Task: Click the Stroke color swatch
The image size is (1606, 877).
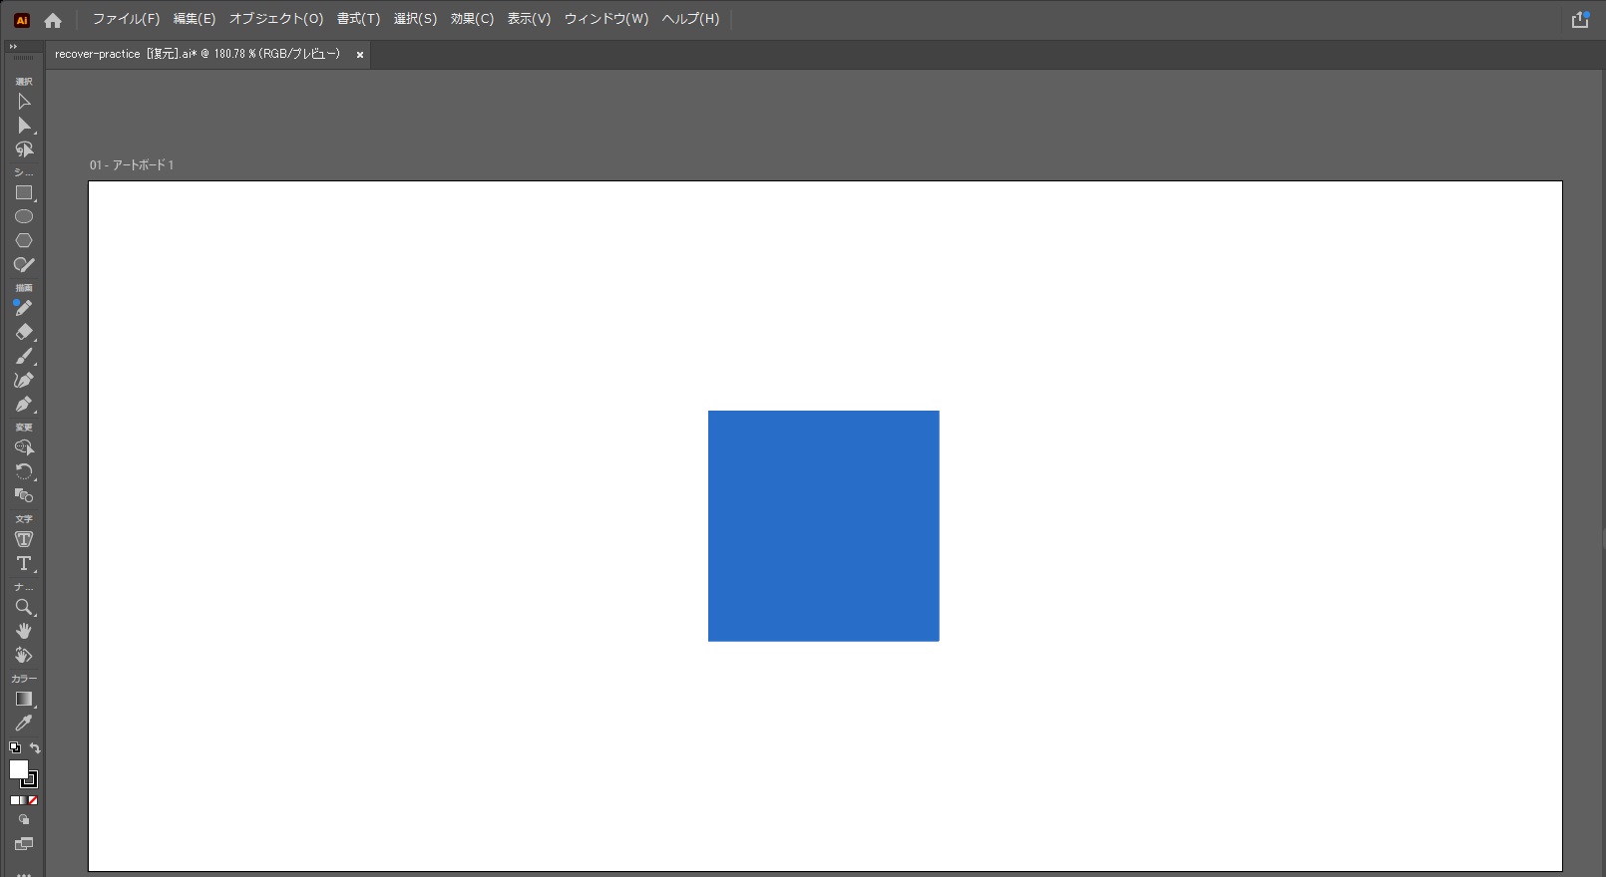Action: (30, 780)
